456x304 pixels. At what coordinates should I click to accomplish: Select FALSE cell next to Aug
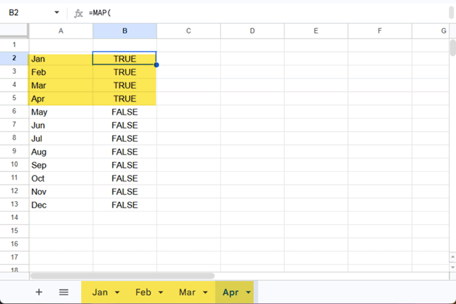(124, 152)
